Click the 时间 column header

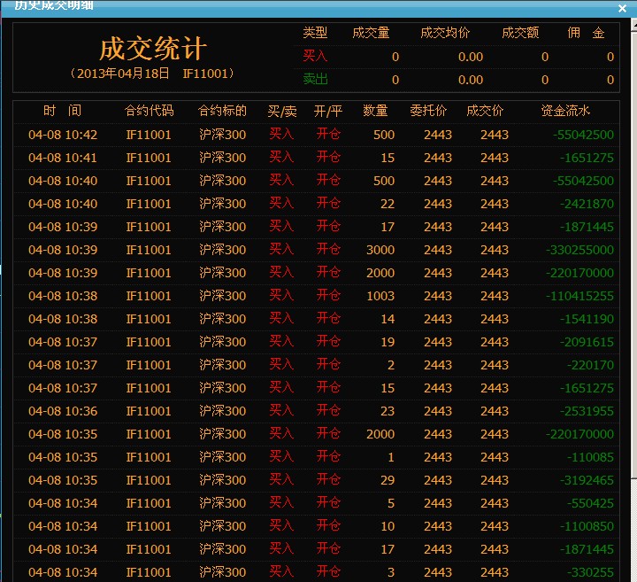62,112
